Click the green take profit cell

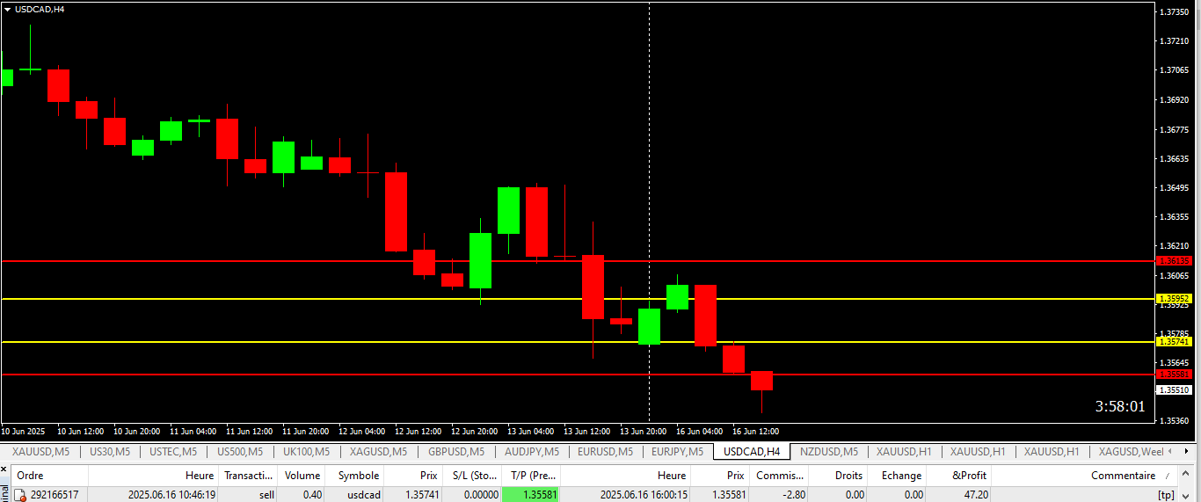coord(530,495)
